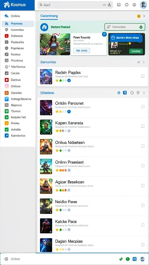This screenshot has height=265, width=149.
Task: Collapse the Darunmites section with up arrow
Action: coord(139,62)
